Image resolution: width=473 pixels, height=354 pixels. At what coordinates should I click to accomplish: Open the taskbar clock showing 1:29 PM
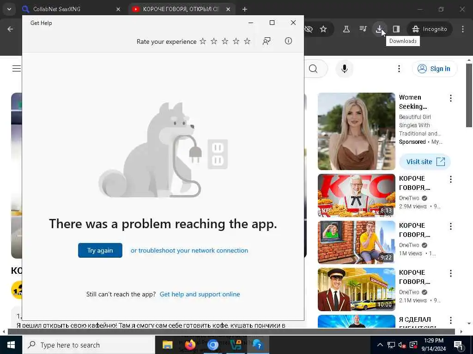click(x=433, y=345)
